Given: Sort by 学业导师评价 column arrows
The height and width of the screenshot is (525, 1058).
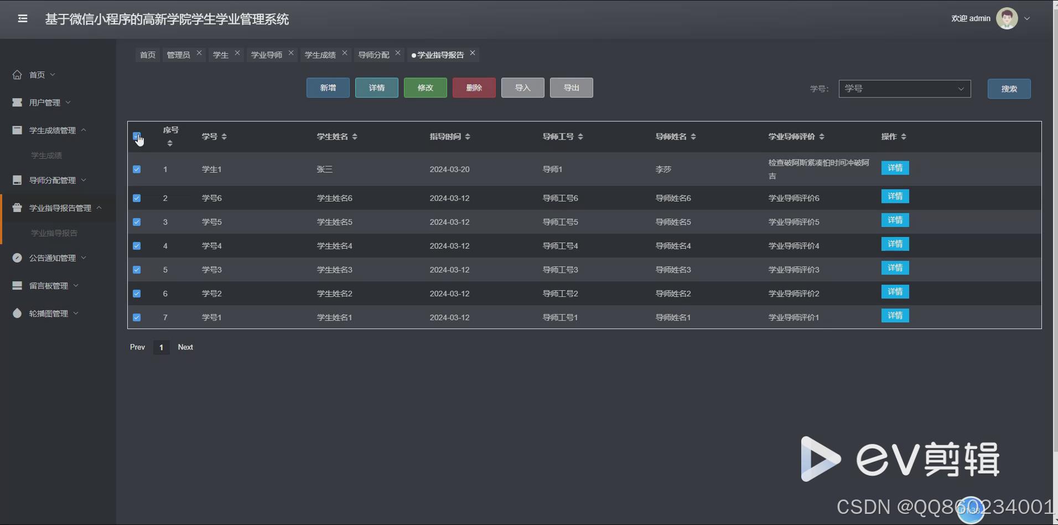Looking at the screenshot, I should click(822, 137).
